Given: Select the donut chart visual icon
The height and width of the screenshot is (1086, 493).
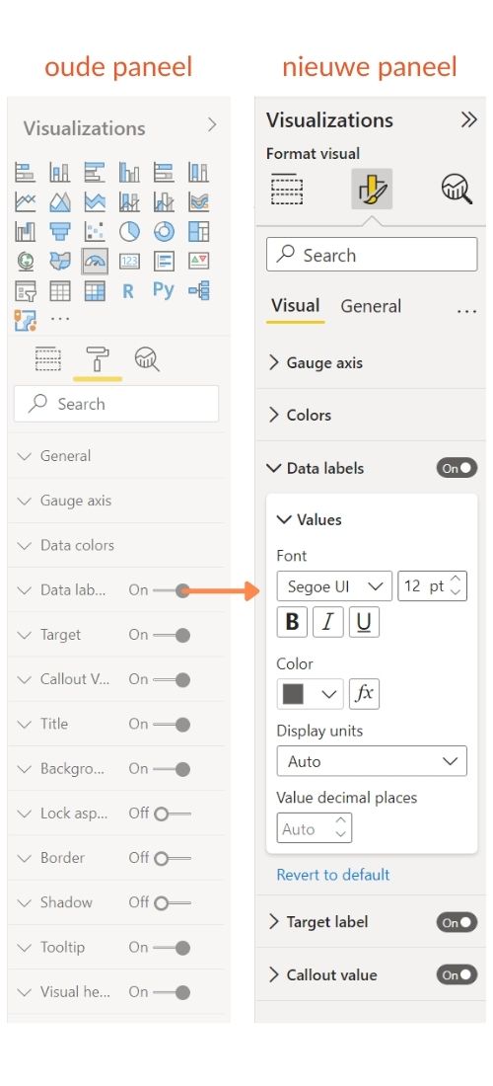Looking at the screenshot, I should (x=164, y=231).
